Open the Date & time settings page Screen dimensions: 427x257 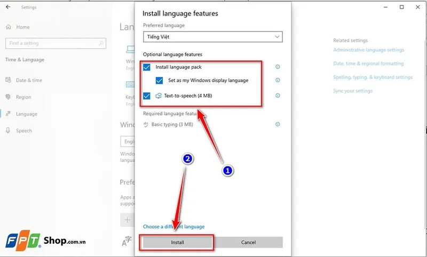29,81
